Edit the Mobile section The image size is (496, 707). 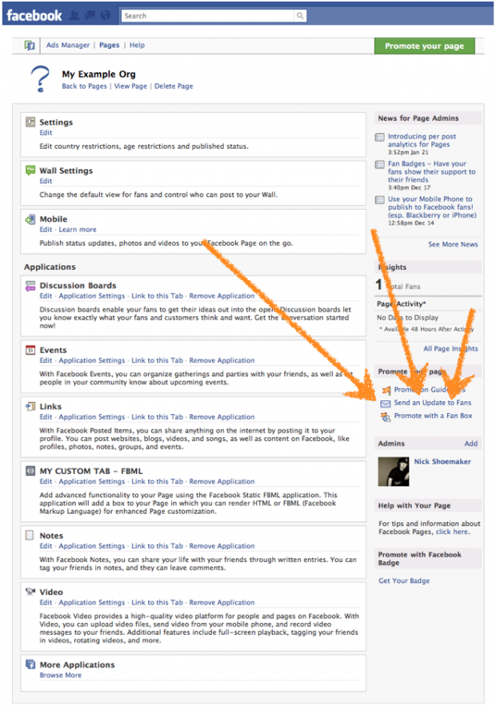(46, 230)
